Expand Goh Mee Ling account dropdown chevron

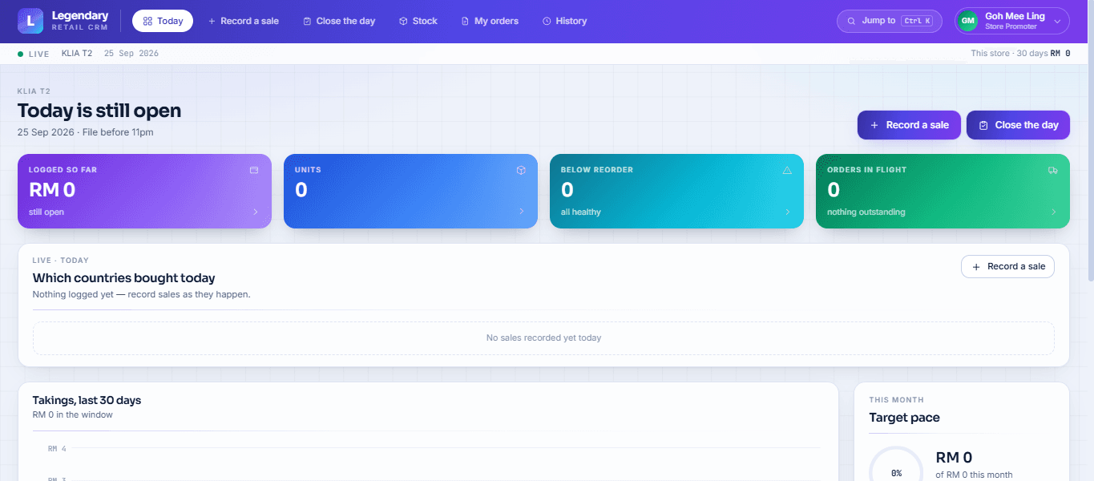(x=1057, y=22)
